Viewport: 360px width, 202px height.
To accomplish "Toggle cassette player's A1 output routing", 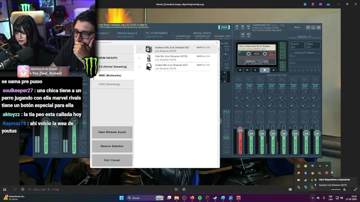I will tap(283, 44).
